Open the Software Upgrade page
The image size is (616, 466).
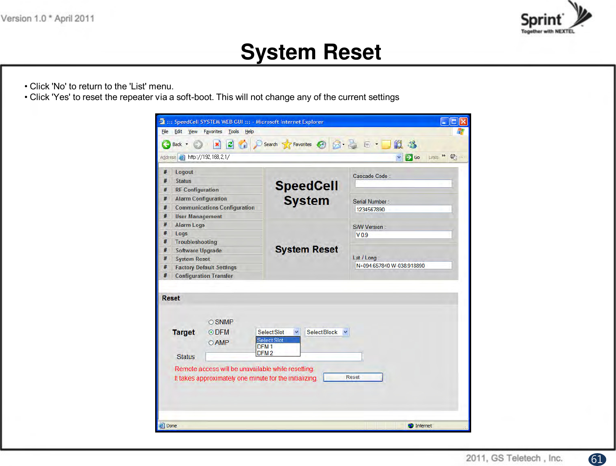pos(199,250)
